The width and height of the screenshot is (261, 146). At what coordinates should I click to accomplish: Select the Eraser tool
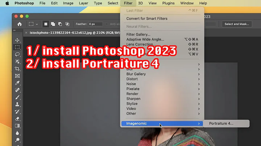[17, 119]
